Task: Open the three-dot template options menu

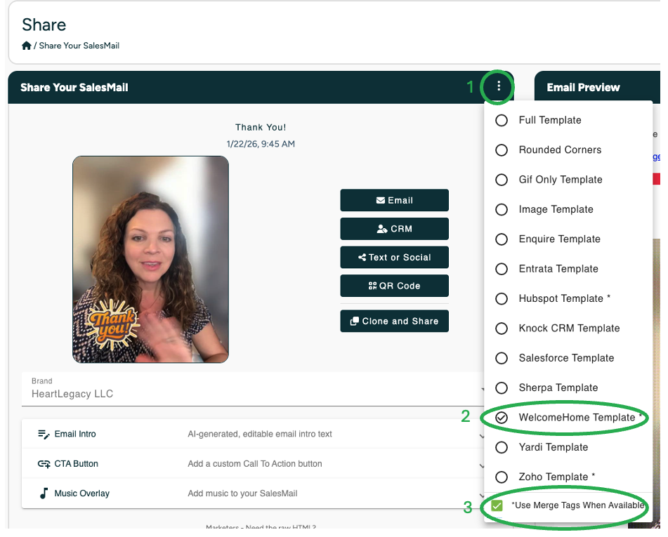Action: tap(498, 86)
